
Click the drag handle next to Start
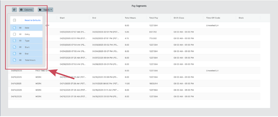tap(20, 47)
